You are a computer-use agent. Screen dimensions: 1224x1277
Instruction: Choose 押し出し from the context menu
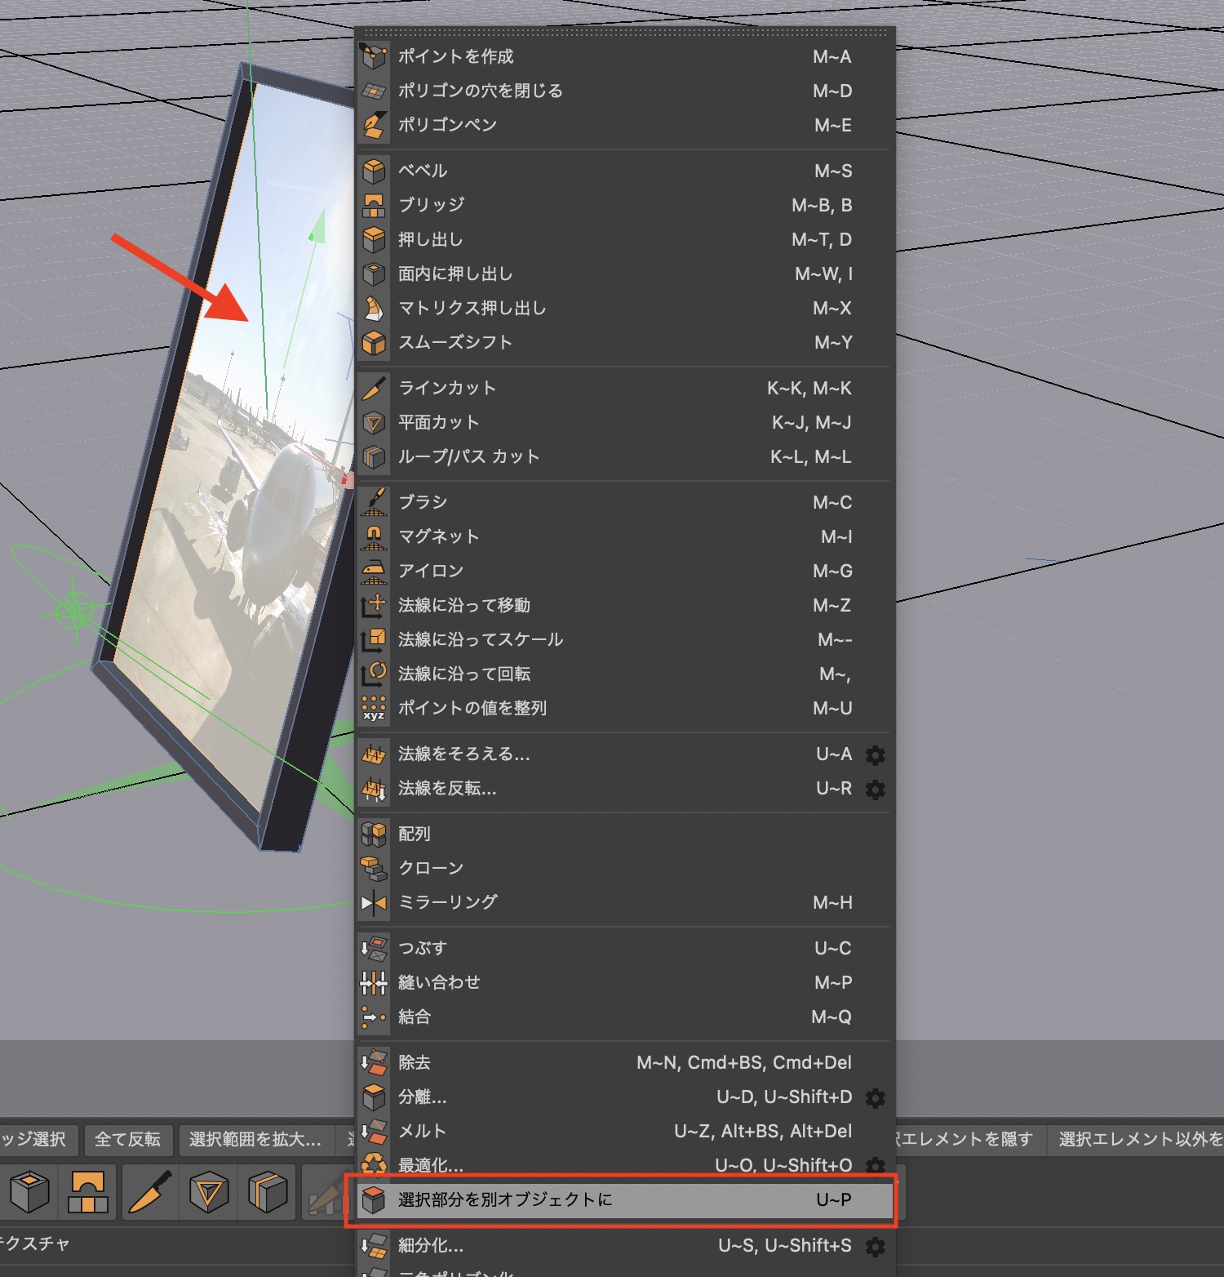coord(430,239)
